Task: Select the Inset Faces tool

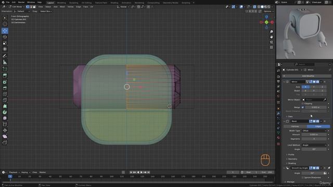Action: [5, 82]
